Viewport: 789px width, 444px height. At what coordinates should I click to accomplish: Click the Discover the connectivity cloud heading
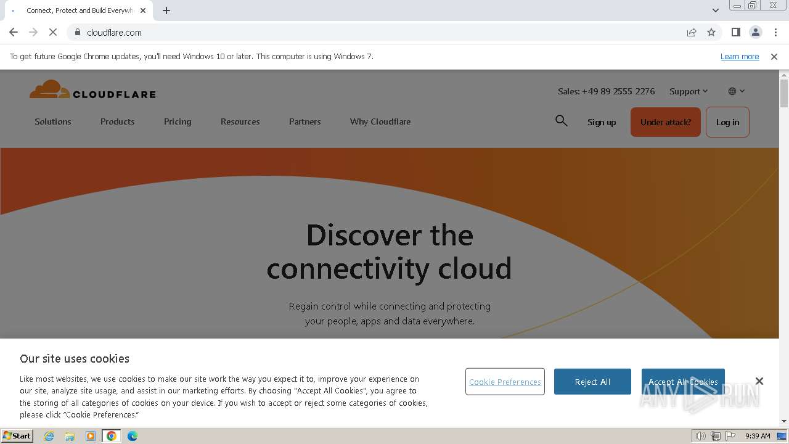point(389,252)
